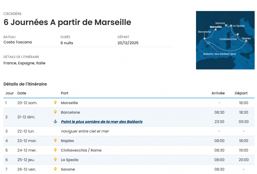Image resolution: width=257 pixels, height=174 pixels.
Task: Click the Costa Toscana ship name
Action: [18, 42]
